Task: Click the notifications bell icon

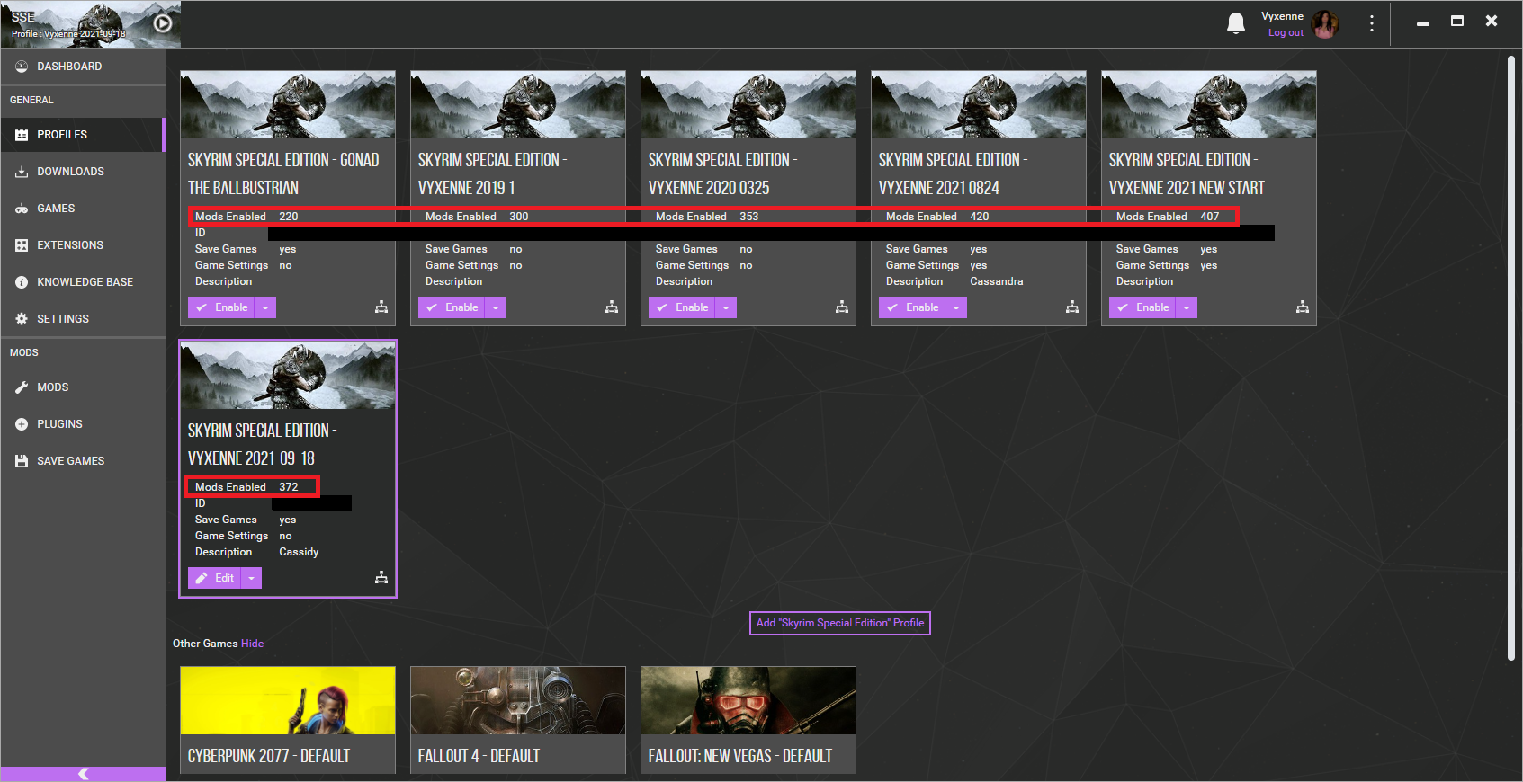Action: [x=1236, y=23]
